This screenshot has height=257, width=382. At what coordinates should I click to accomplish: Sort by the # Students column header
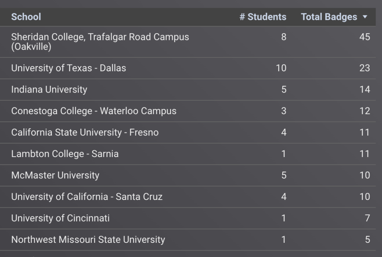pos(263,17)
